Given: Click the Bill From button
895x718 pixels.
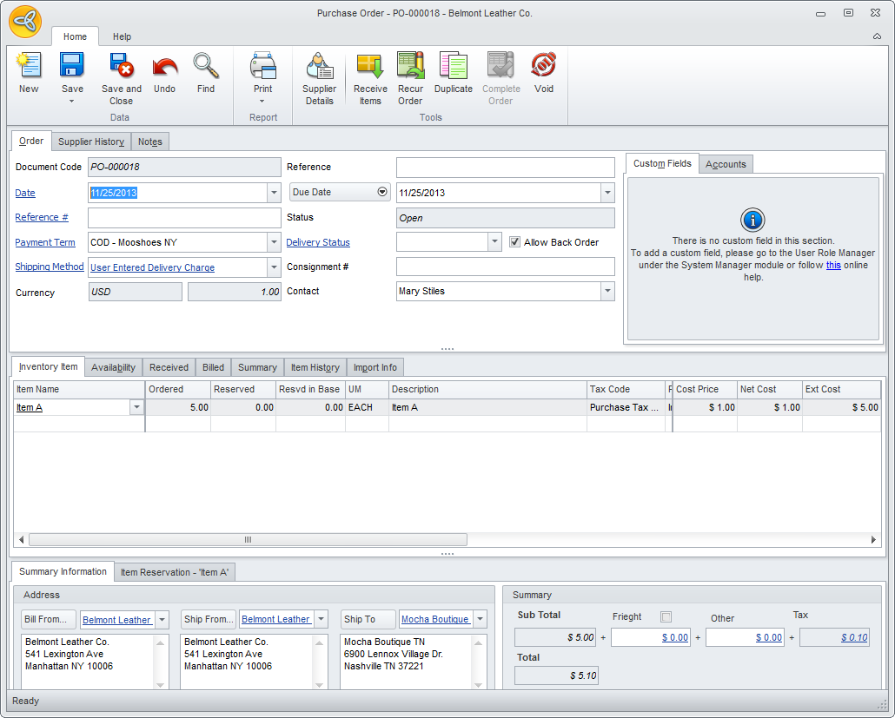Looking at the screenshot, I should 49,619.
